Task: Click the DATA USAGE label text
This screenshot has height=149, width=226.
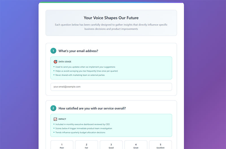Action: [65, 62]
